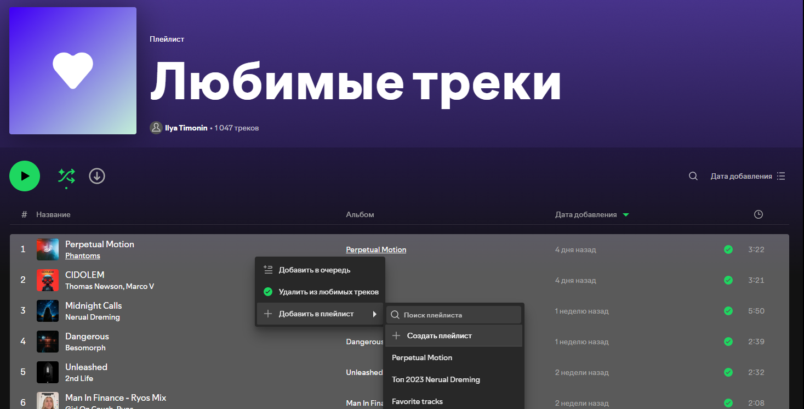Sort tracks by the Название column header
Viewport: 804px width, 409px height.
coord(53,214)
